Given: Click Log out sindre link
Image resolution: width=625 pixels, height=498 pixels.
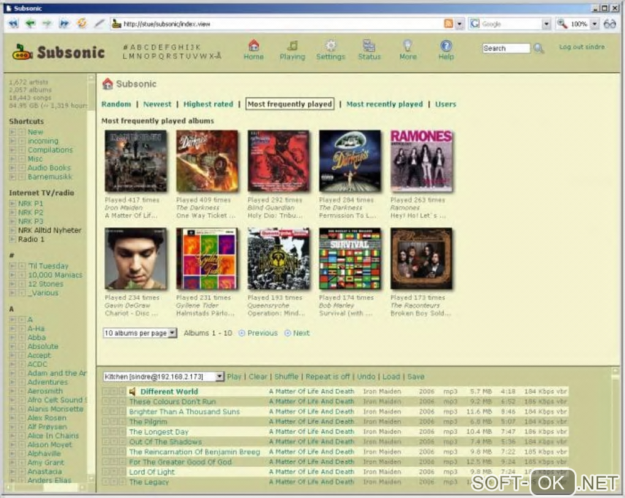Looking at the screenshot, I should coord(581,47).
